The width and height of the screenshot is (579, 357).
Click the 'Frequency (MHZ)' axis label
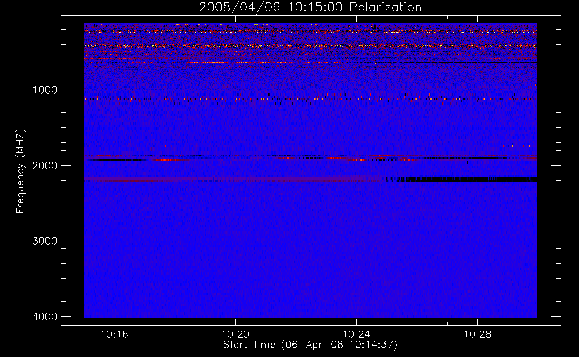click(x=20, y=171)
